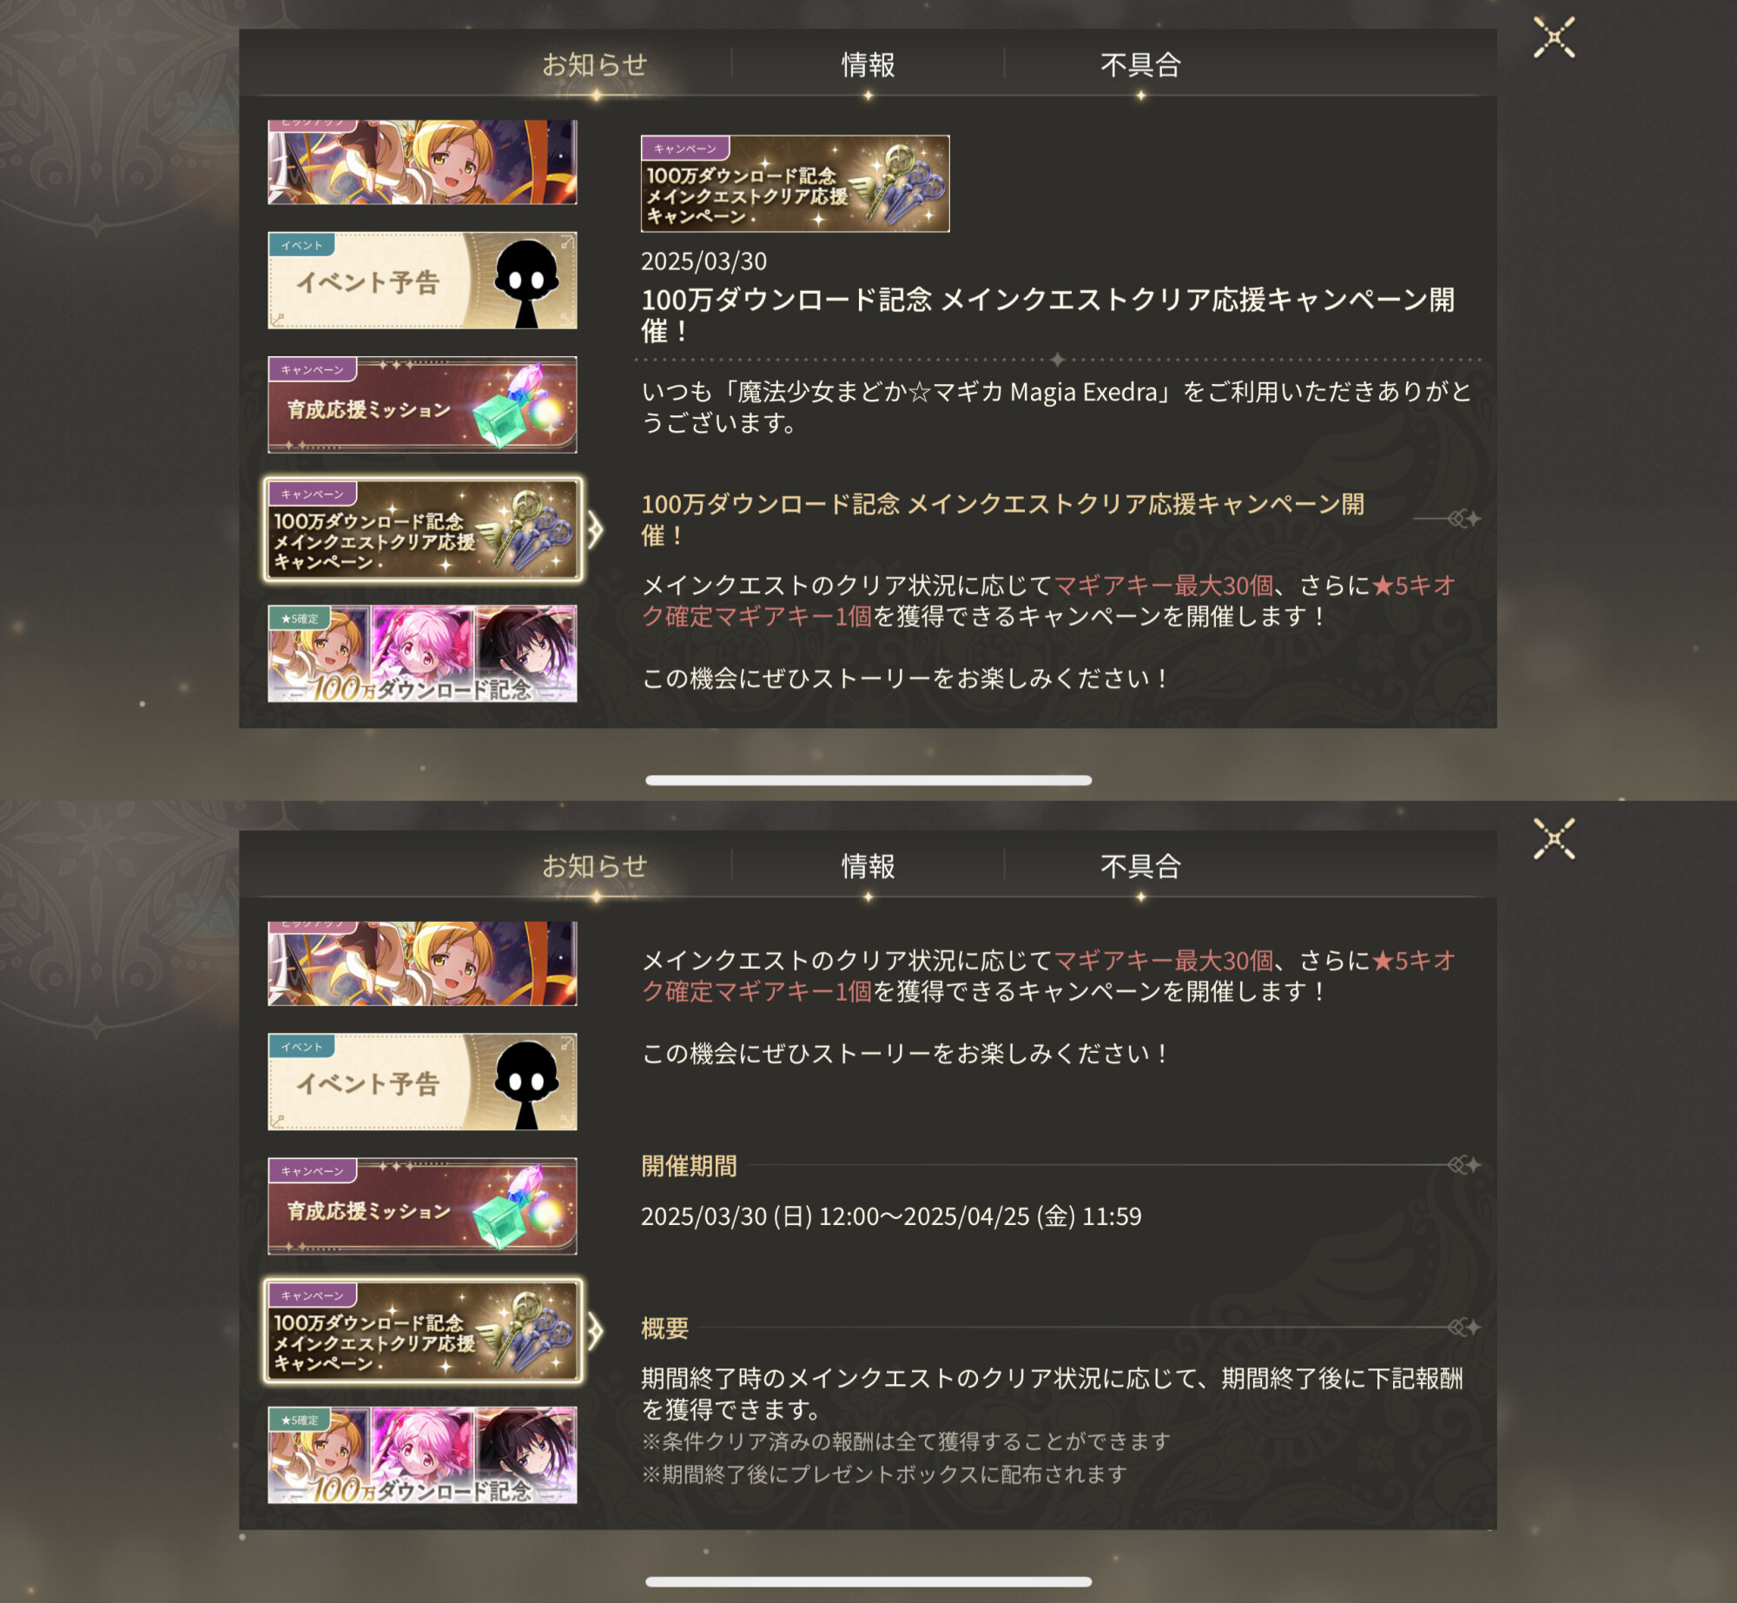Open ★5確定 banner in lower list
Image resolution: width=1737 pixels, height=1603 pixels.
[x=422, y=1455]
